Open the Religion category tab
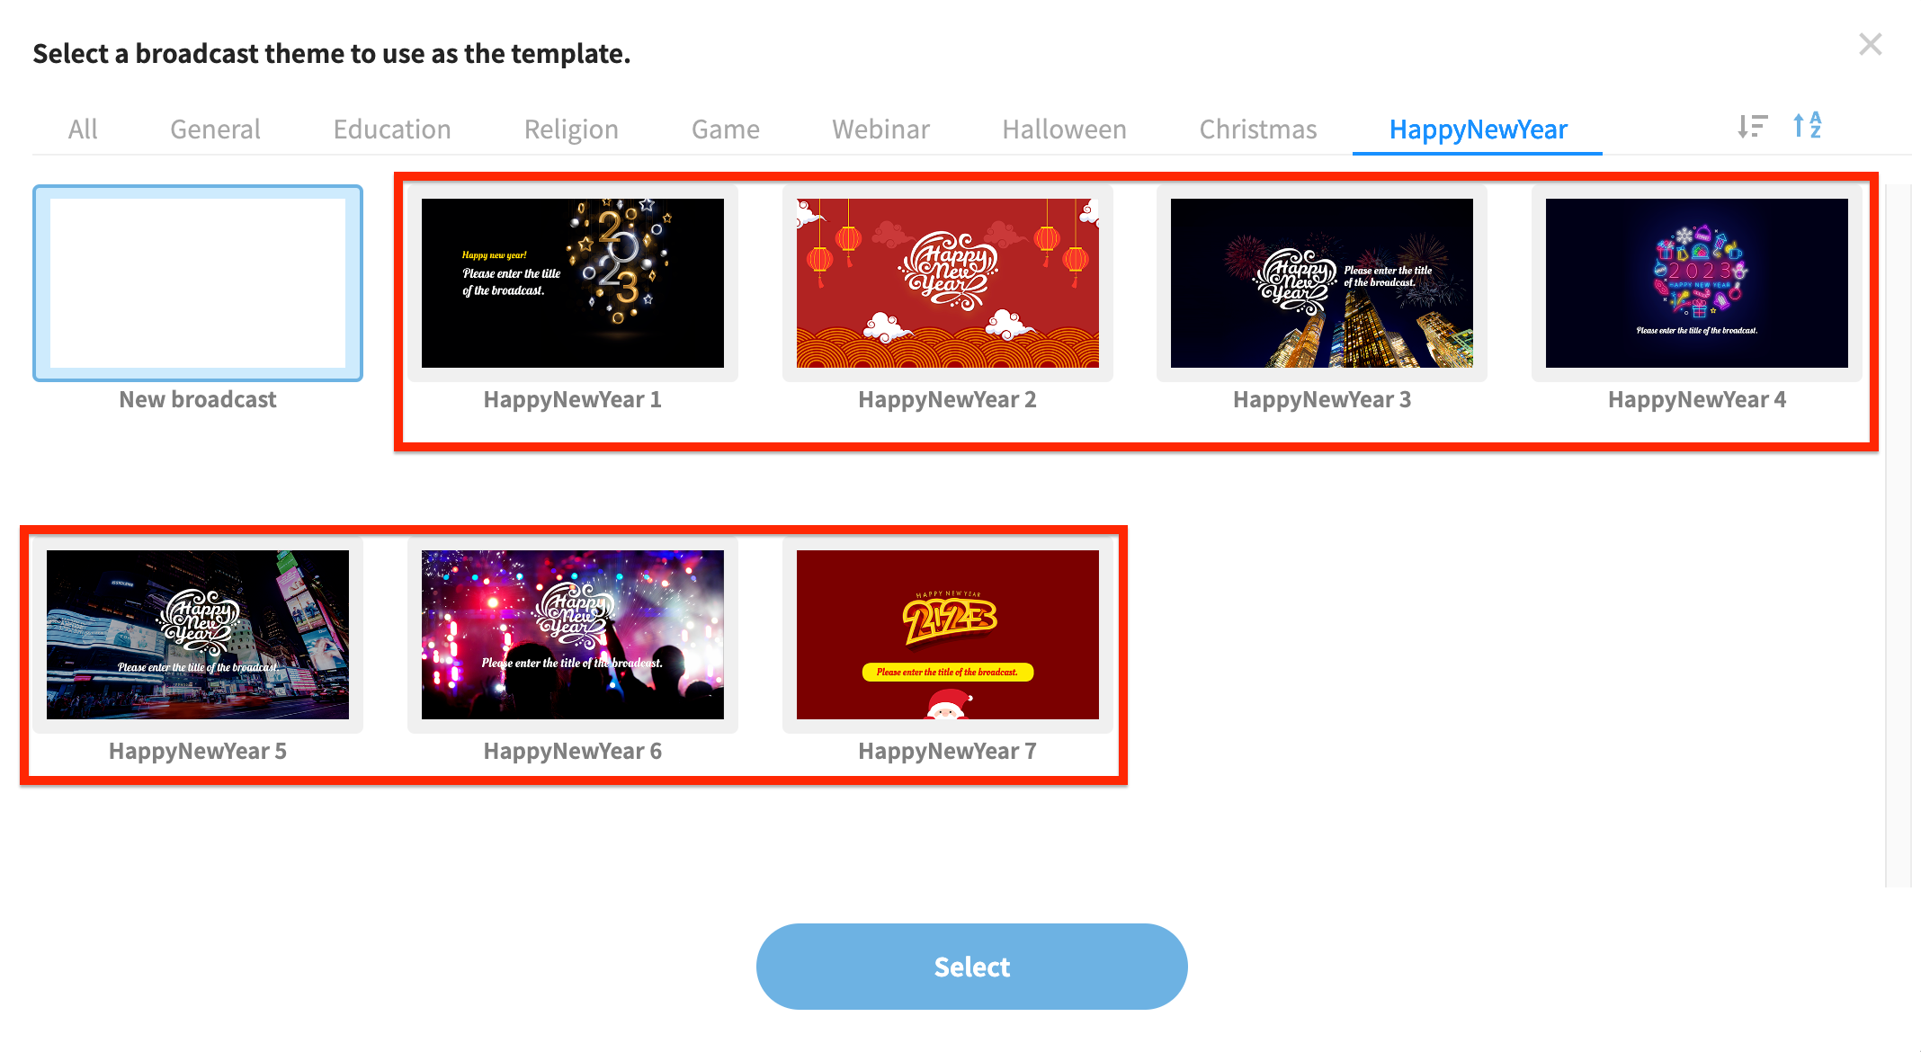 [571, 129]
